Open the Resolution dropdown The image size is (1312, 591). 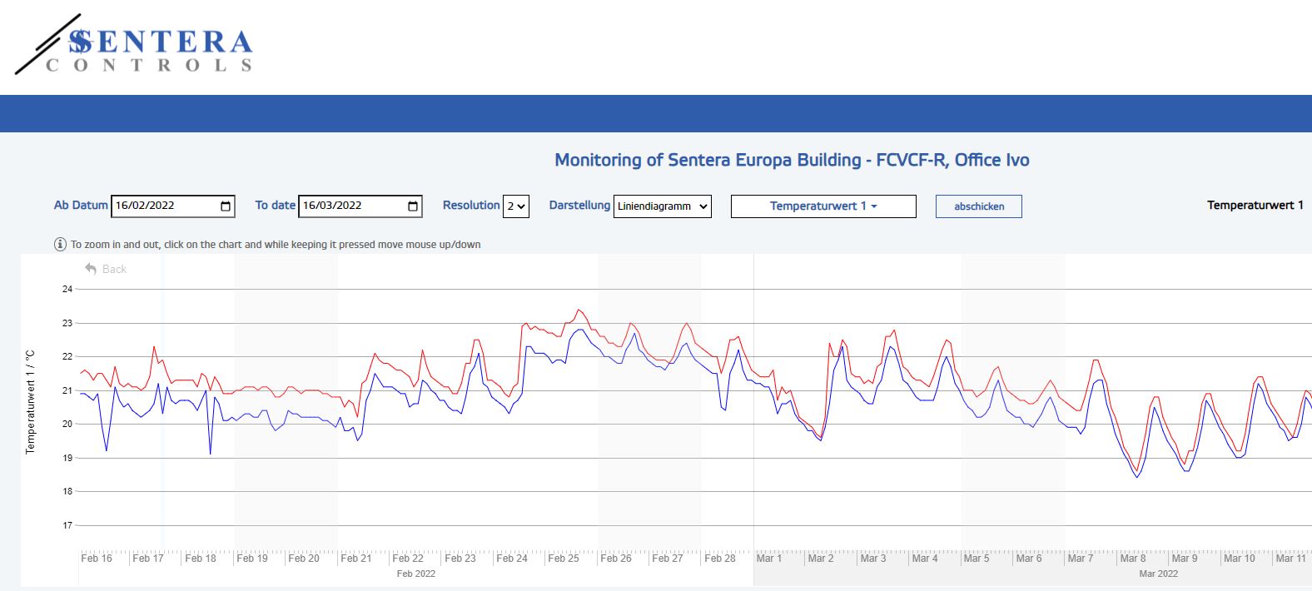tap(516, 206)
